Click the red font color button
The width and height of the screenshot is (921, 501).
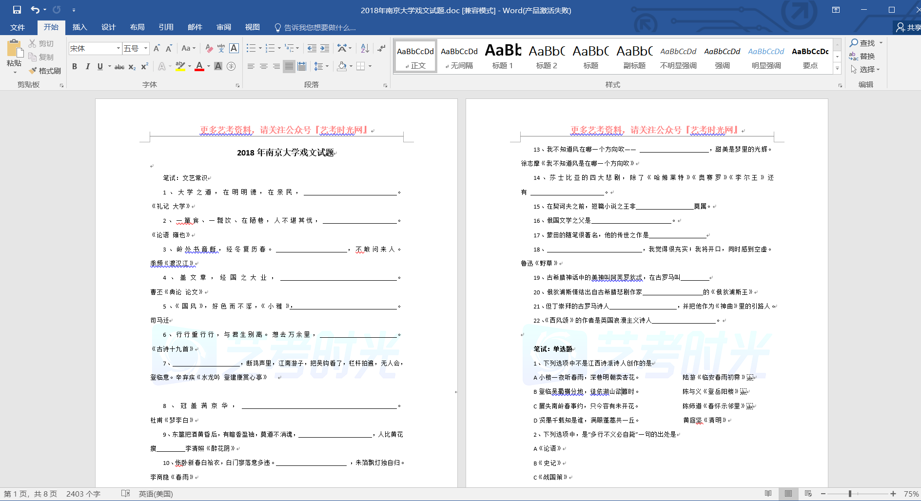[x=199, y=67]
